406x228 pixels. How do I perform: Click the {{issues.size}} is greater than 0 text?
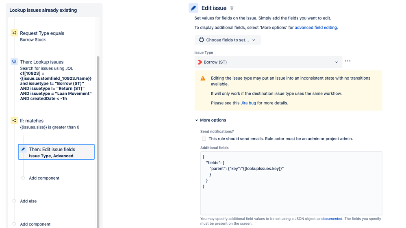tap(50, 127)
